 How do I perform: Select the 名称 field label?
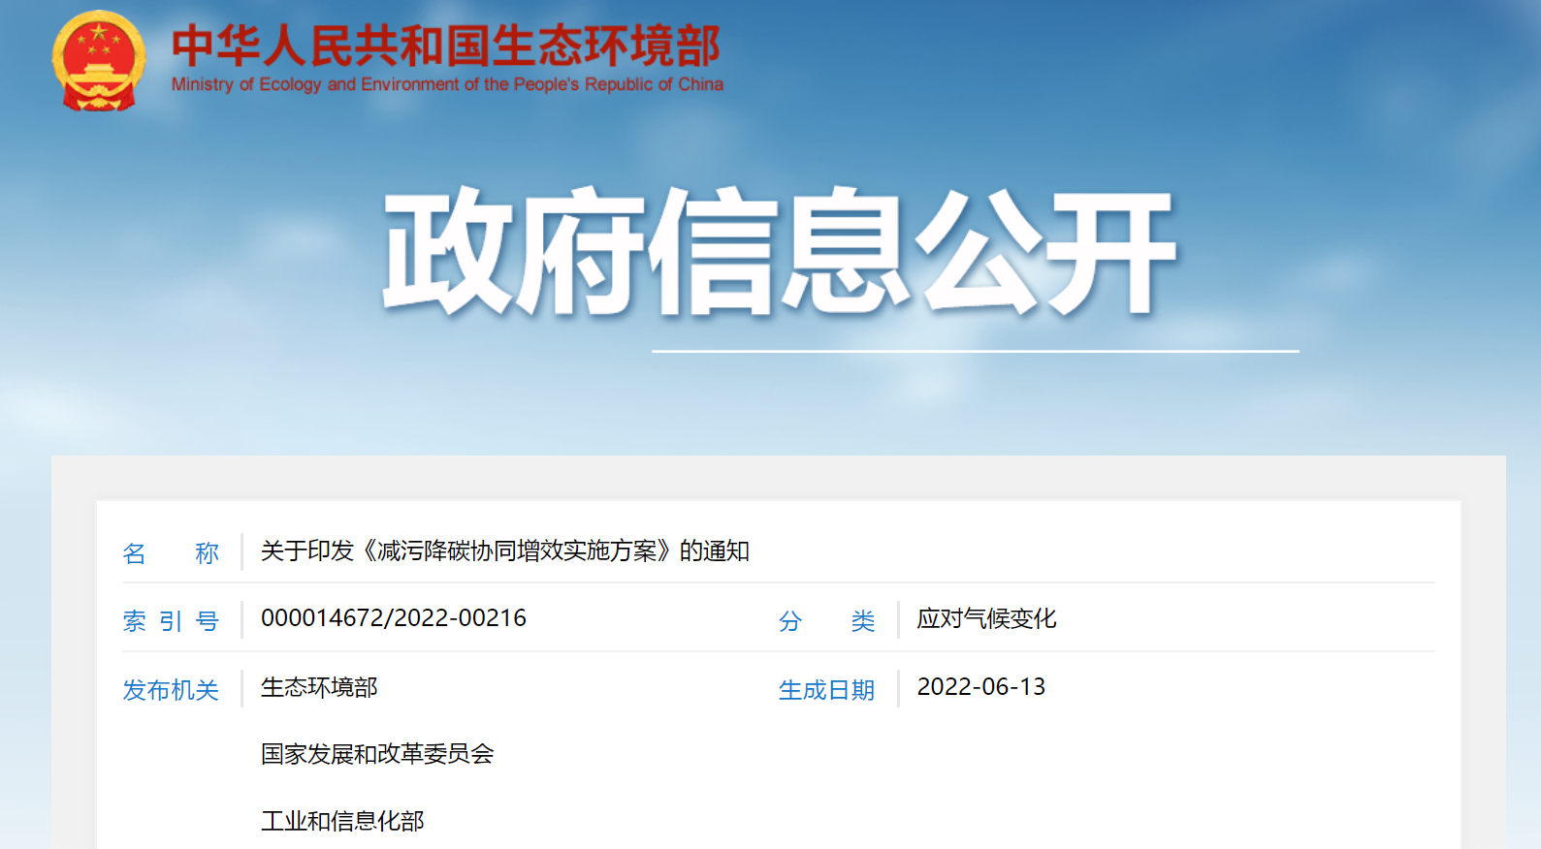(171, 553)
